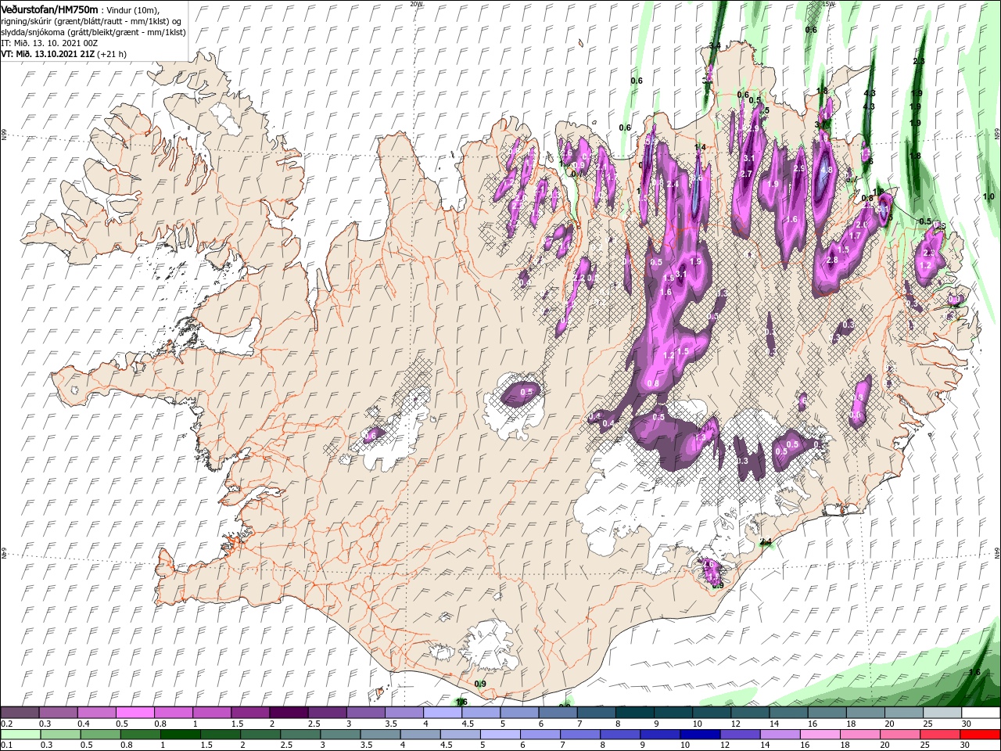Screen dimensions: 1001x751
Task: Click the '(+21 h)' forecast offset text
Action: (x=113, y=54)
